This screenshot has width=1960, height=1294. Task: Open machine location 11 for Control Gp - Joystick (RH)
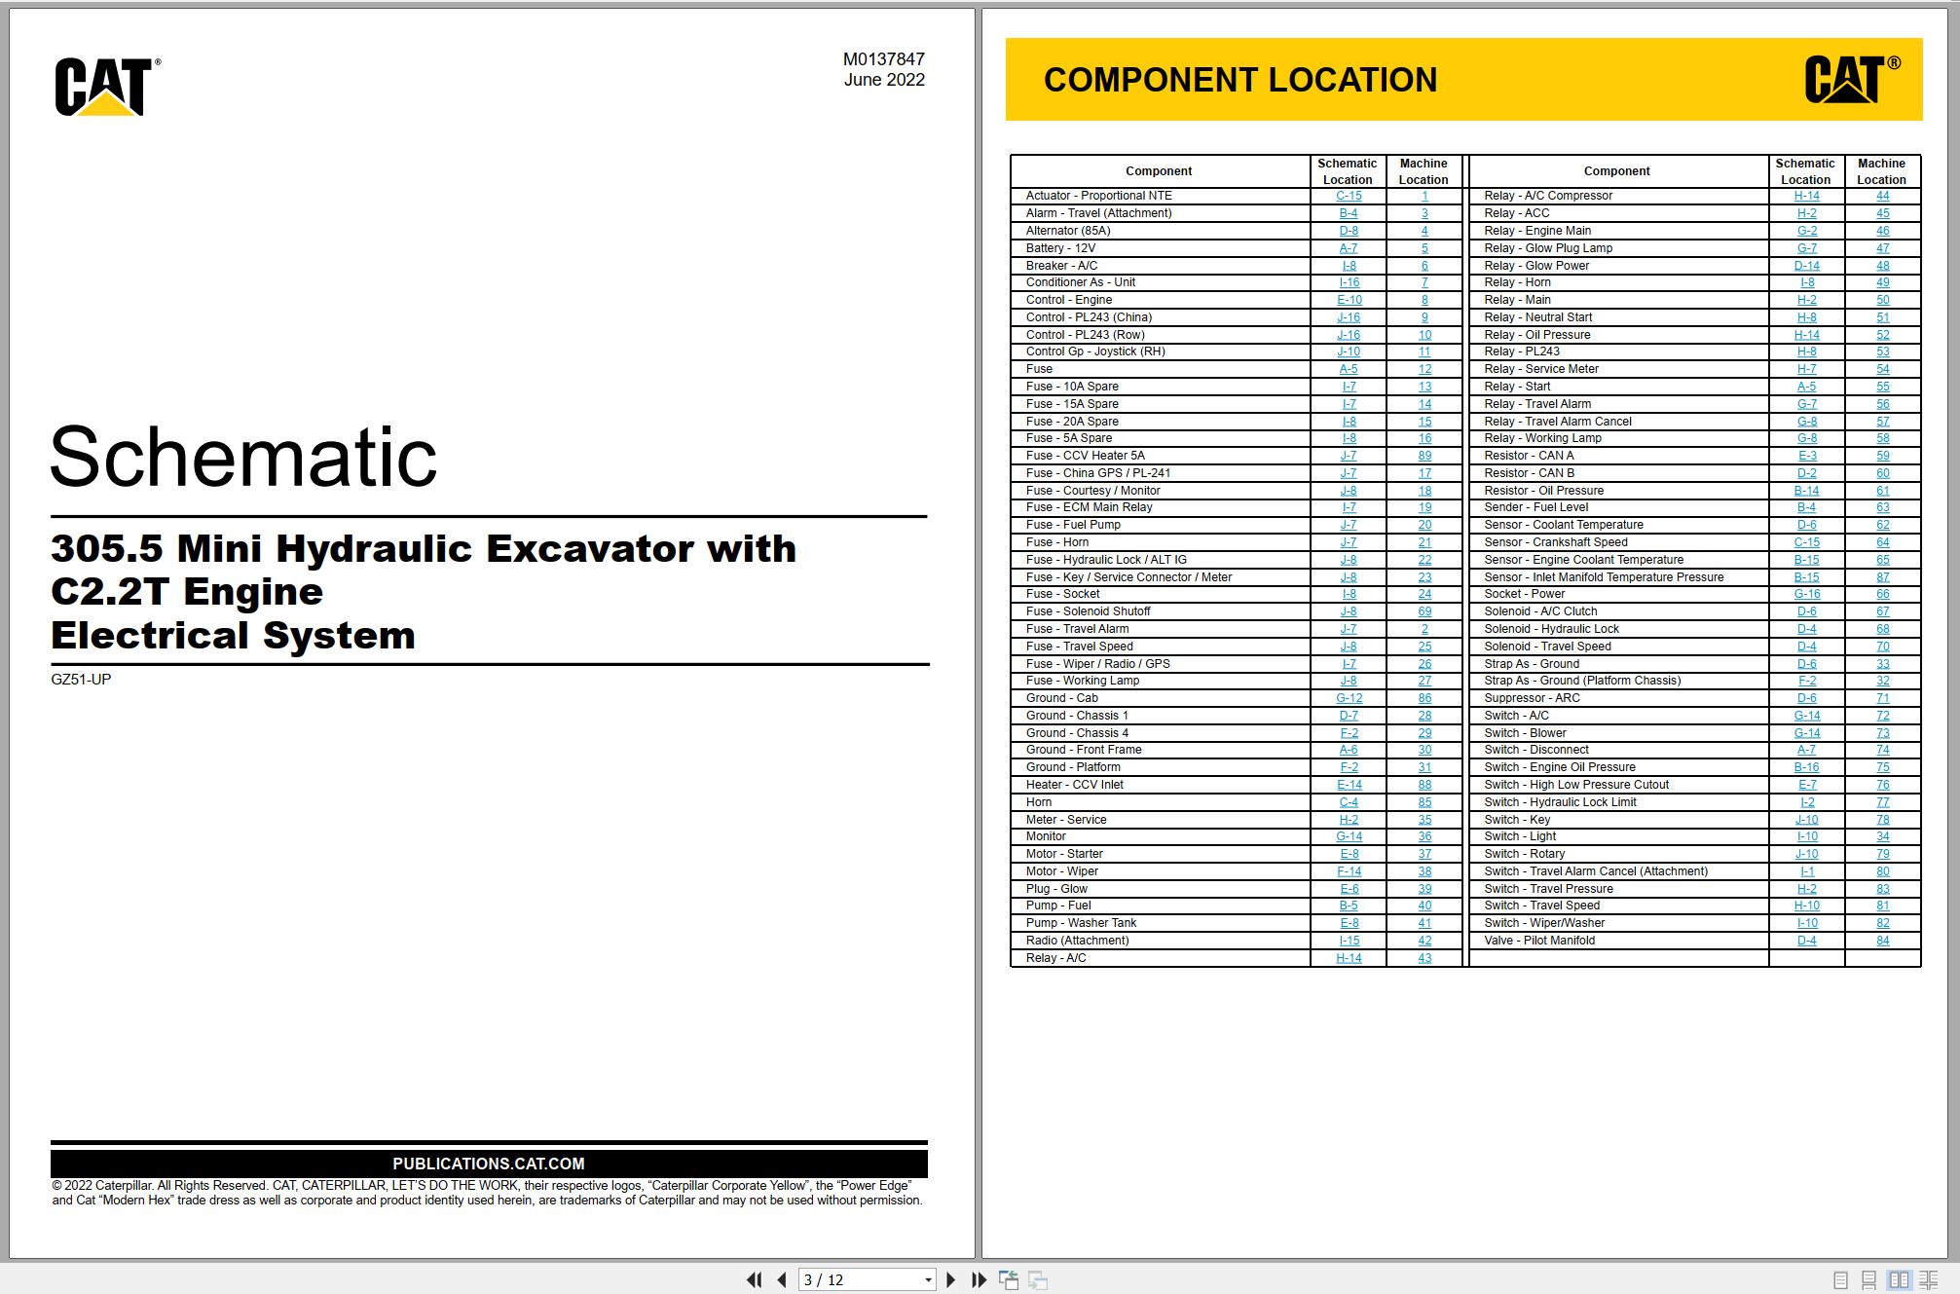tap(1424, 351)
